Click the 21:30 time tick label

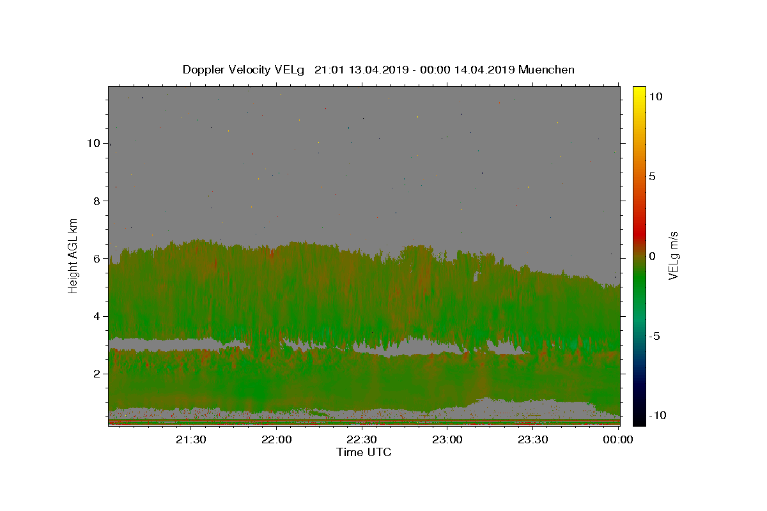pyautogui.click(x=190, y=439)
